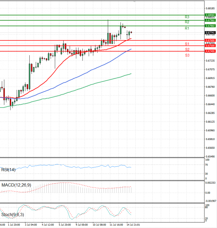Click the 11 Jul 16:00 time label
217x228 pixels.
coord(116,225)
